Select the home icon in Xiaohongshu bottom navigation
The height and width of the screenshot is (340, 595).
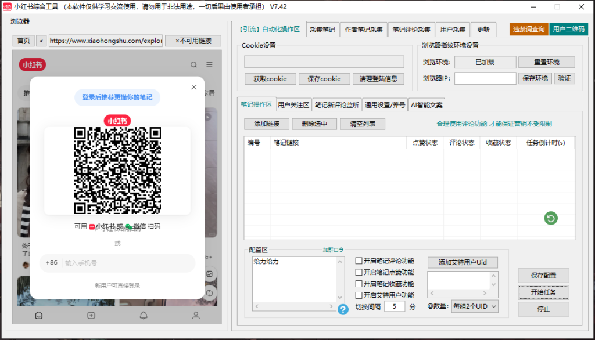pyautogui.click(x=38, y=315)
